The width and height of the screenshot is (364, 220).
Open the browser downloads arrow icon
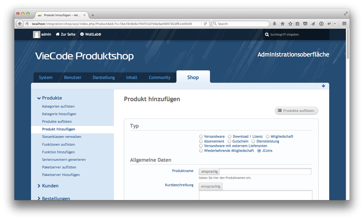click(x=275, y=24)
